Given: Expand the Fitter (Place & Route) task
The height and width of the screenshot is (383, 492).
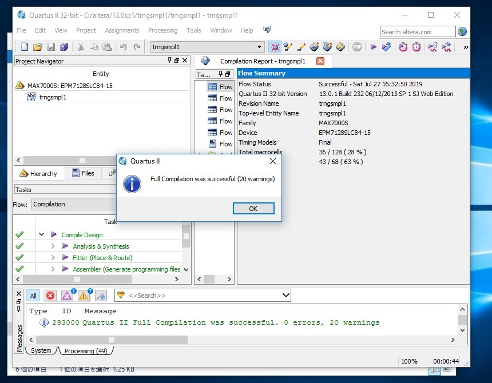Looking at the screenshot, I should 53,258.
